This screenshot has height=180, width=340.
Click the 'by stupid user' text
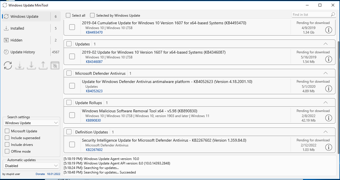pyautogui.click(x=11, y=174)
